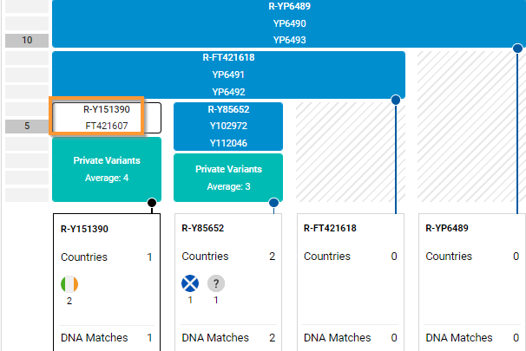Select the highlighted R-Y151390 branch box
Viewport: 526px width, 351px height.
(x=106, y=118)
